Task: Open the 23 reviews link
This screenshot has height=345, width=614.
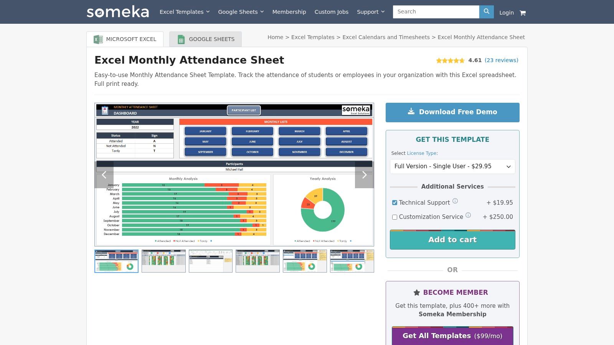Action: point(501,60)
